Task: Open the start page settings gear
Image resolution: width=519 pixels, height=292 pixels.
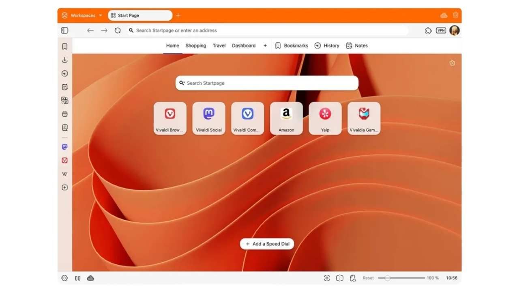Action: pyautogui.click(x=452, y=63)
